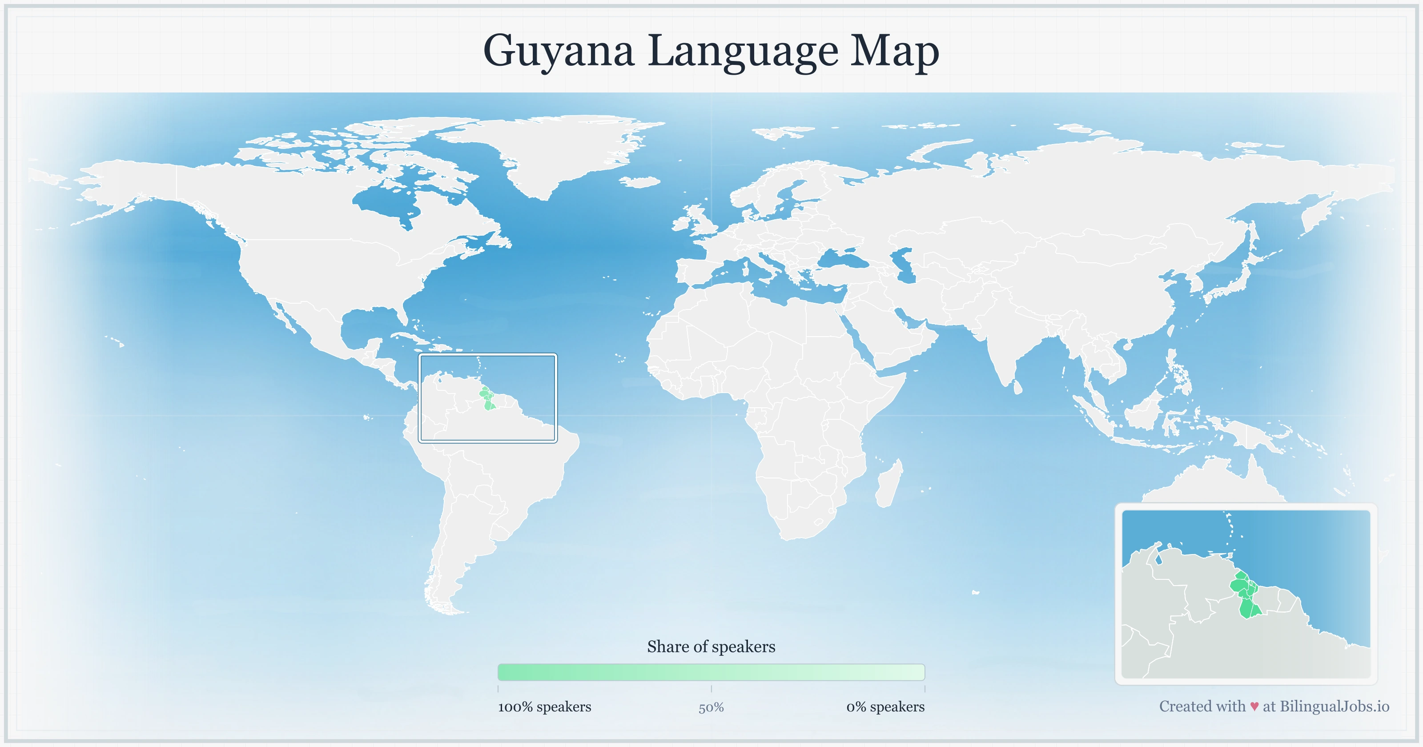Expand the Share of speakers legend

point(711,647)
